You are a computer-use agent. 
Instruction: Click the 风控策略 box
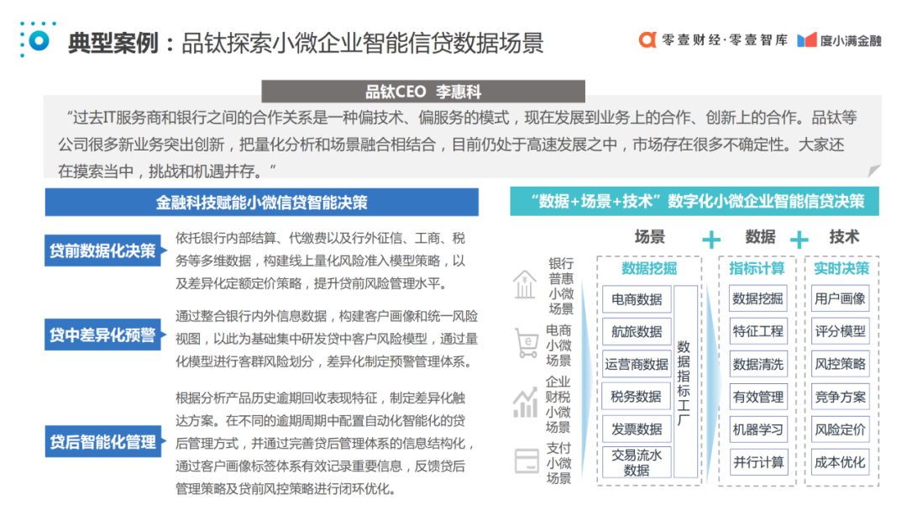coord(840,364)
